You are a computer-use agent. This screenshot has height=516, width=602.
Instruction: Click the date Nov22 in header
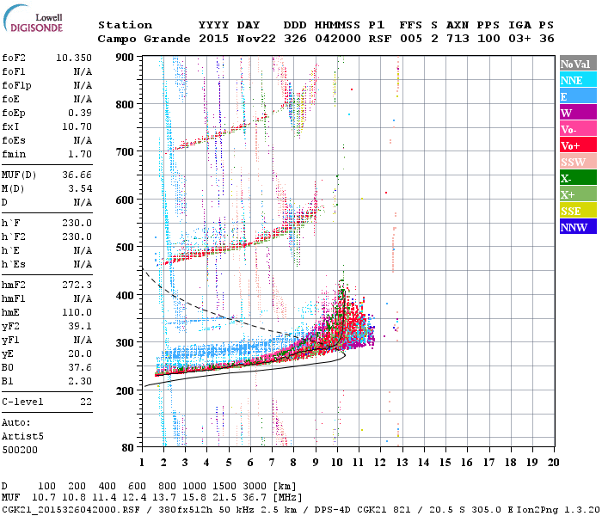pyautogui.click(x=256, y=39)
